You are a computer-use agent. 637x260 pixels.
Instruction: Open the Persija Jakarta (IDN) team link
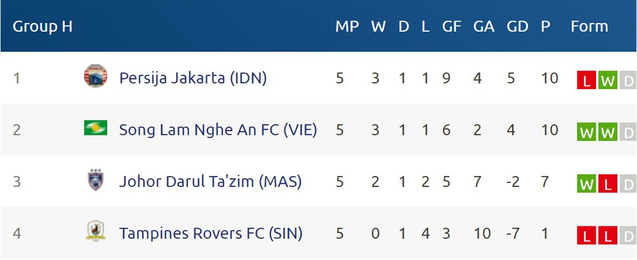192,78
